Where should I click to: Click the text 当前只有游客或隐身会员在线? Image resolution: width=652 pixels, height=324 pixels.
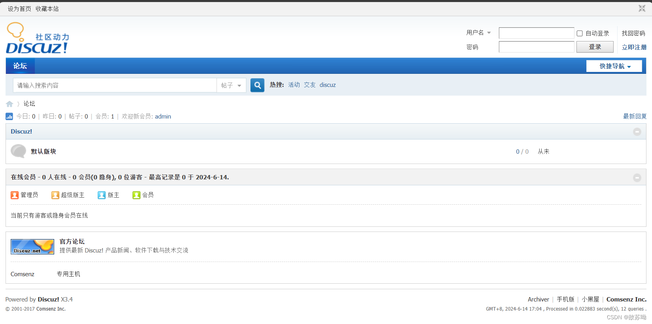[49, 215]
